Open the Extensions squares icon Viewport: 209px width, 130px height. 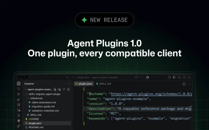(x=19, y=105)
